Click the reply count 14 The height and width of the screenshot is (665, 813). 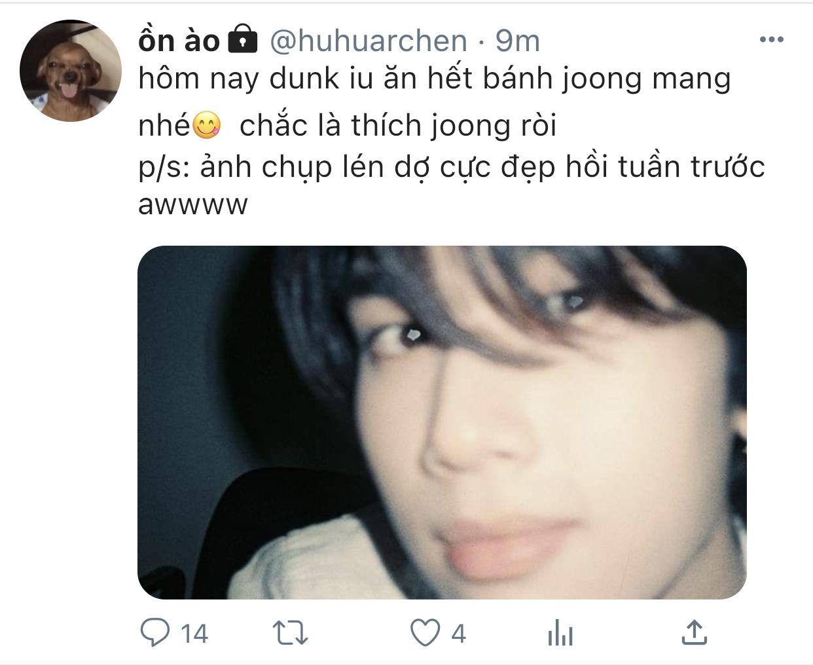pos(194,634)
